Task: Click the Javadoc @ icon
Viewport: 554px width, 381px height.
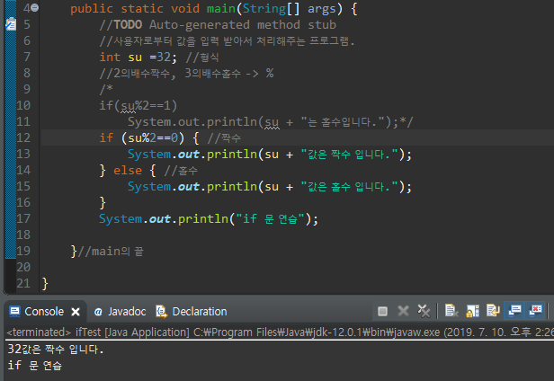Action: coord(98,312)
